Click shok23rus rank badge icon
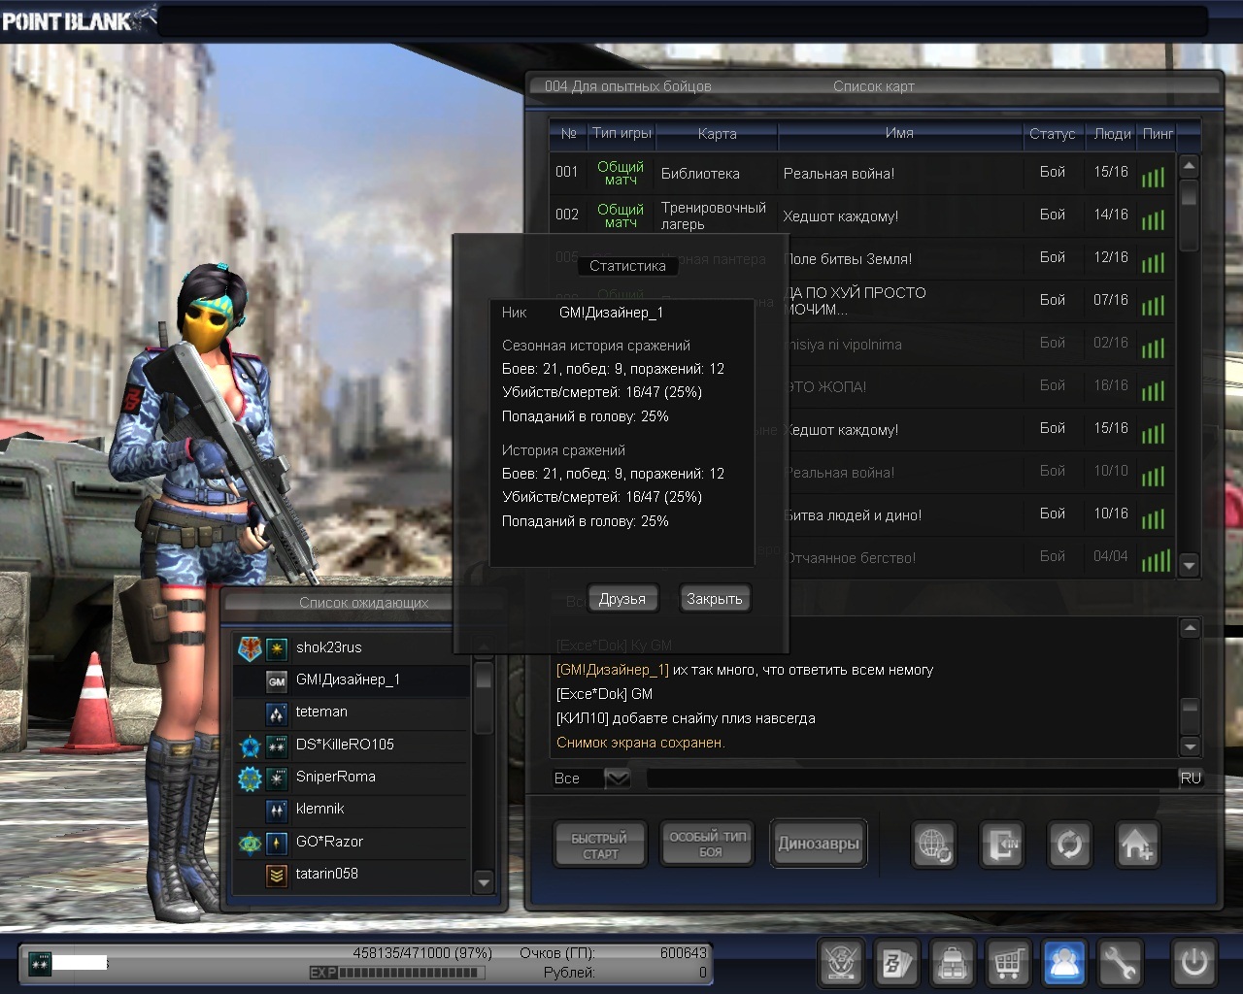Screen dimensions: 1243x994 pos(277,648)
